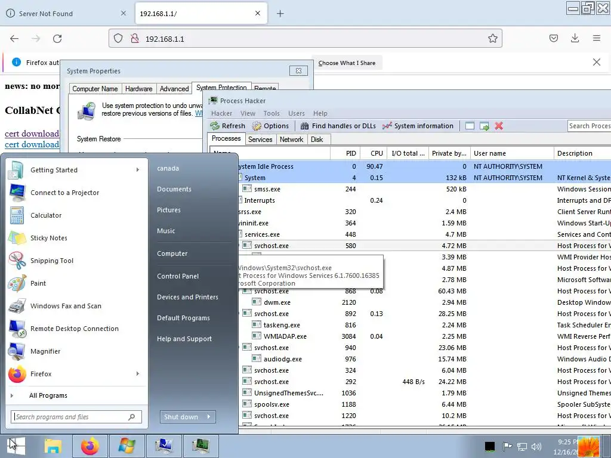The image size is (611, 458).
Task: Click Search Processes field
Action: coord(589,126)
